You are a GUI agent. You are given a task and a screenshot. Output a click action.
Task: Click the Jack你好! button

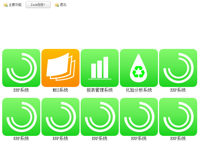coord(38,5)
